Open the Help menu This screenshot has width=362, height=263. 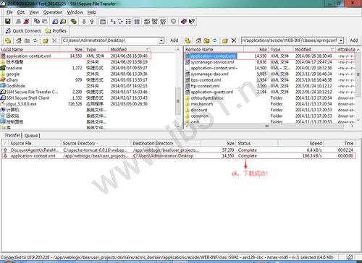pos(92,12)
